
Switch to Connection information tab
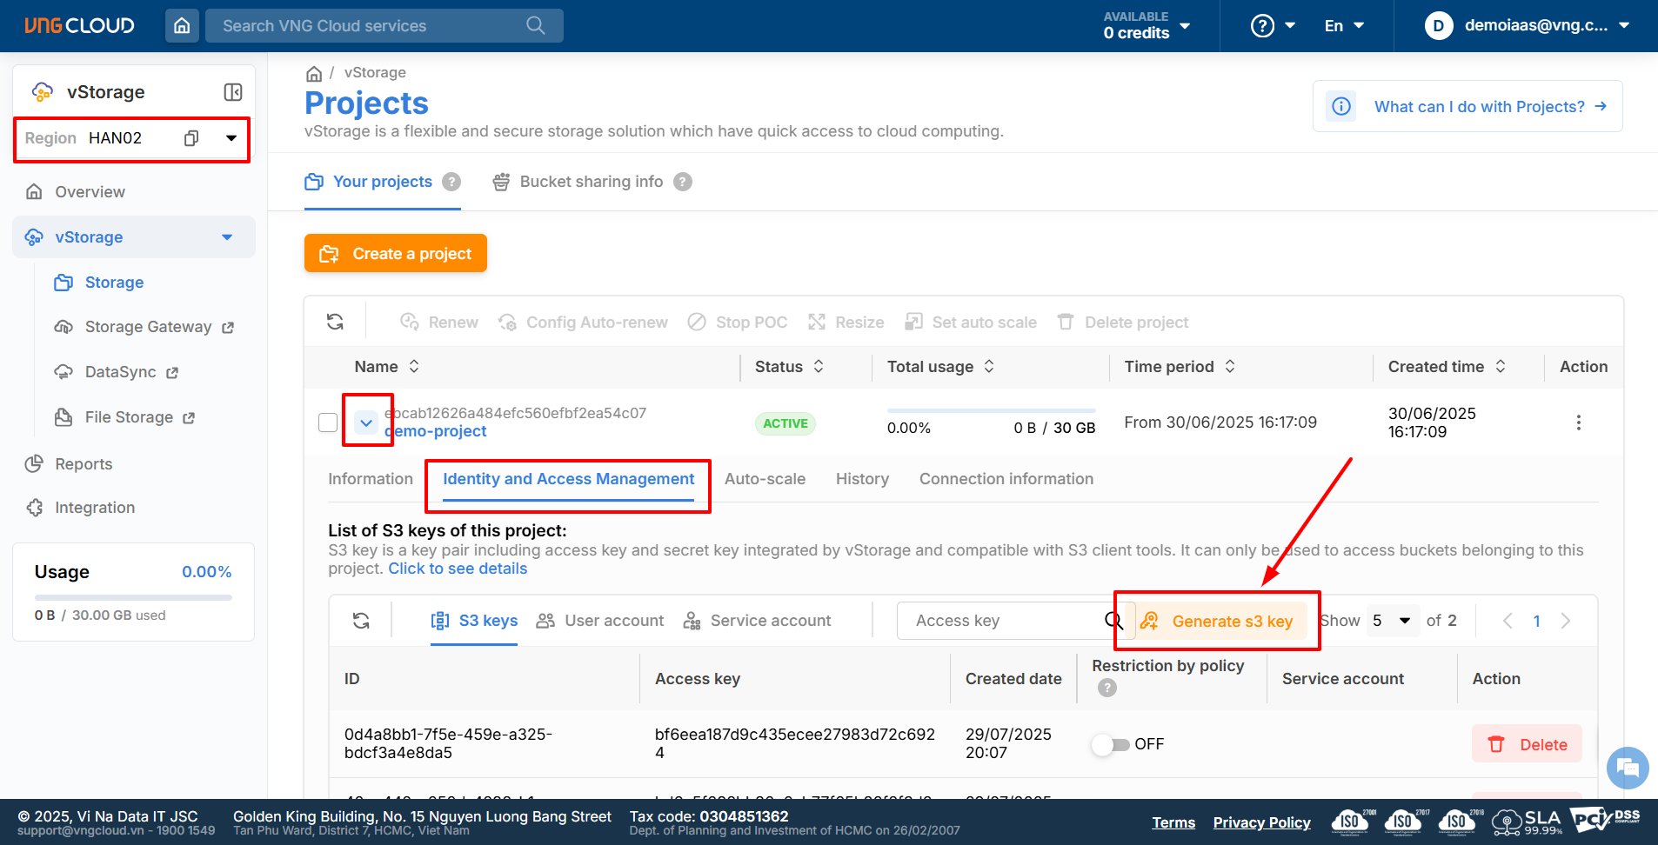[x=1006, y=479]
